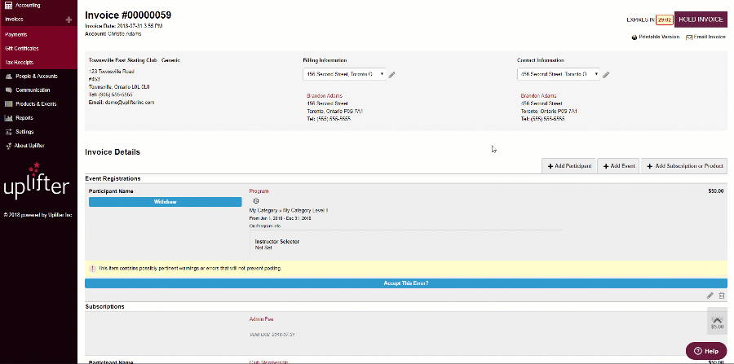Edit contact address with pencil icon

point(606,75)
